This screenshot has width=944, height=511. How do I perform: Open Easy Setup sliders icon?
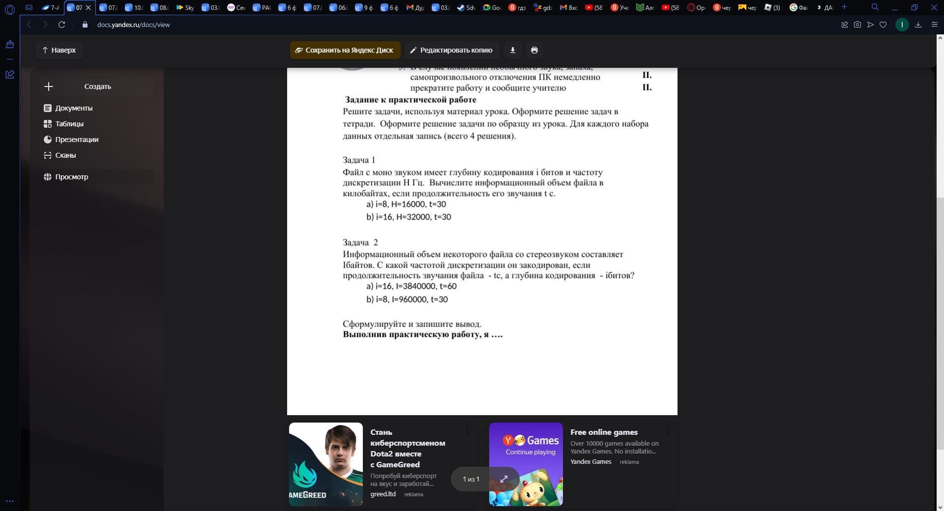pyautogui.click(x=935, y=25)
